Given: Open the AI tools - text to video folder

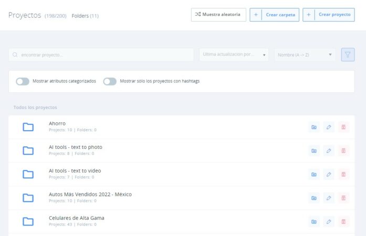Looking at the screenshot, I should tap(75, 170).
